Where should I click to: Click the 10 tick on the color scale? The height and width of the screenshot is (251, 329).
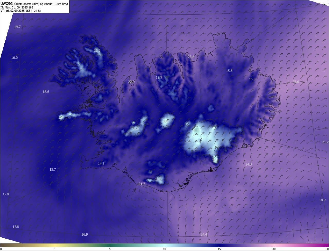164,249
